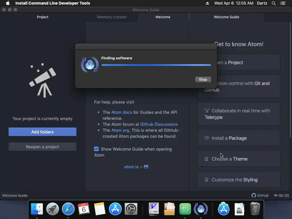292x219 pixels.
Task: Stop the Finding software search
Action: [203, 80]
